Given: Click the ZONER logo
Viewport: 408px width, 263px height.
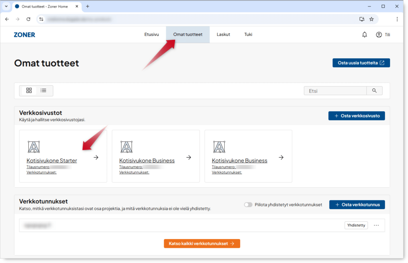Looking at the screenshot, I should click(x=25, y=35).
